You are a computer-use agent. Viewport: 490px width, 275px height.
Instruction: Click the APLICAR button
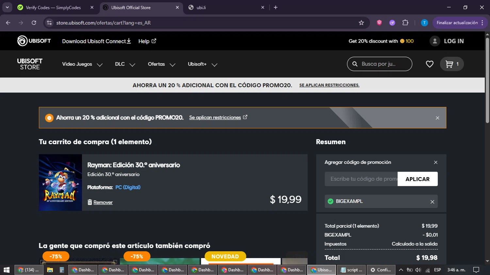(417, 179)
